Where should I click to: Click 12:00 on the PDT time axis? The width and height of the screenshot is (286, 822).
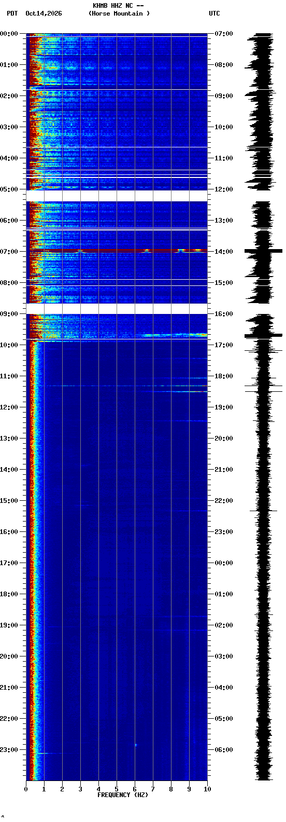[x=9, y=407]
